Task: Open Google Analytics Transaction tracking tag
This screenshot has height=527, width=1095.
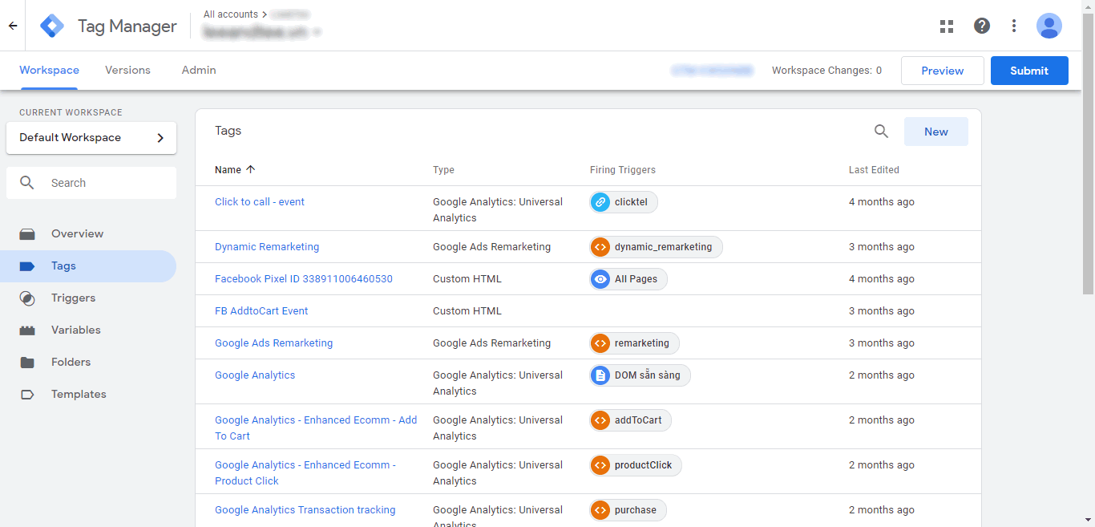Action: tap(305, 510)
